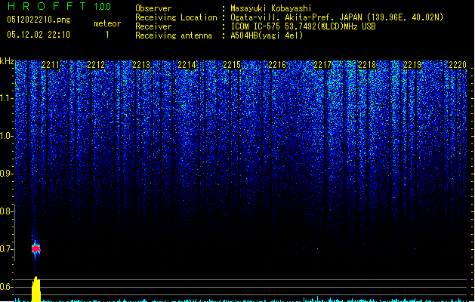Image resolution: width=475 pixels, height=302 pixels.
Task: Click time marker 2215
Action: [x=232, y=65]
